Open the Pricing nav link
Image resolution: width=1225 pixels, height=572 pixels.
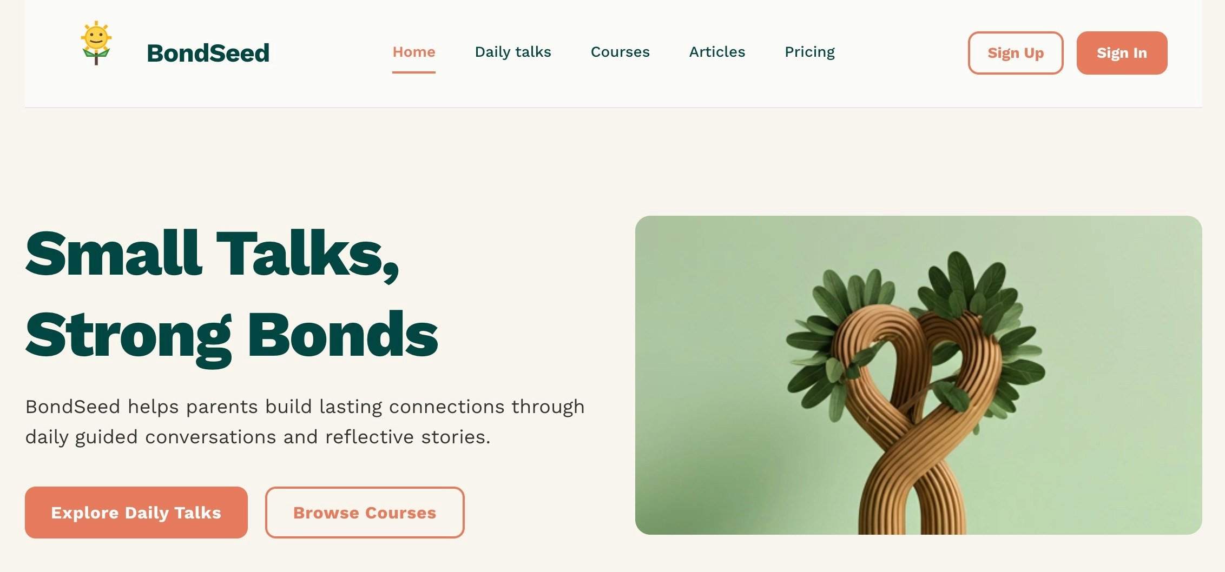[809, 52]
